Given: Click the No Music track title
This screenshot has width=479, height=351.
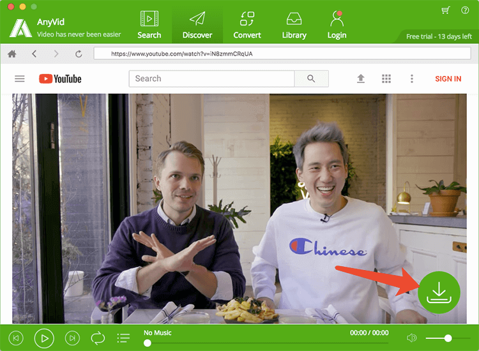Looking at the screenshot, I should (x=157, y=332).
